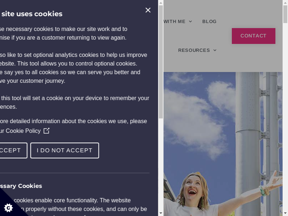Viewport: 288px width, 216px height.
Task: Click the main page's scrollbar thumb
Action: tap(285, 13)
